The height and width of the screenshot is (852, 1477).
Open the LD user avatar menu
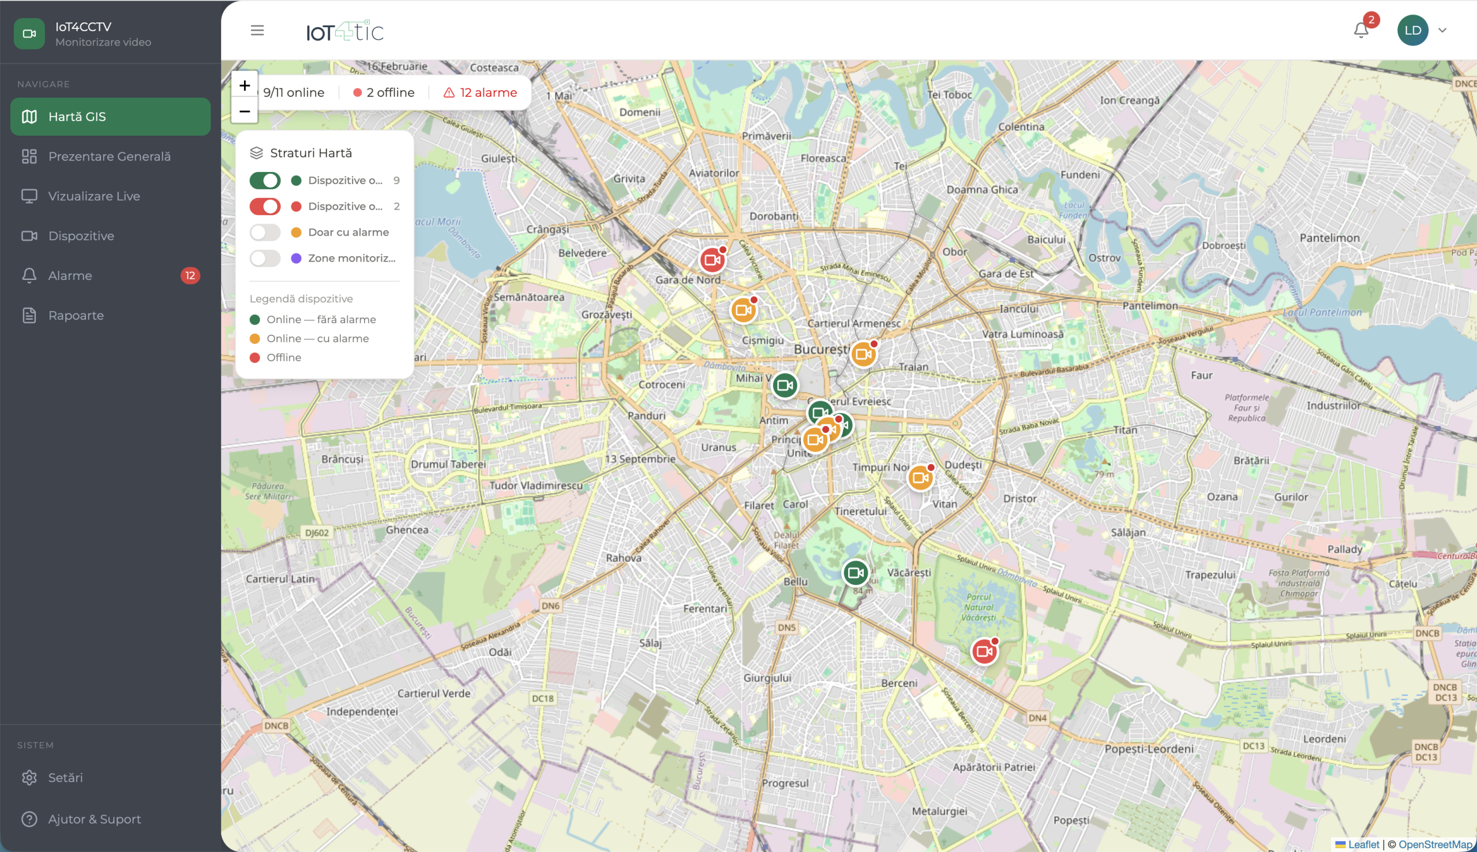pos(1413,31)
